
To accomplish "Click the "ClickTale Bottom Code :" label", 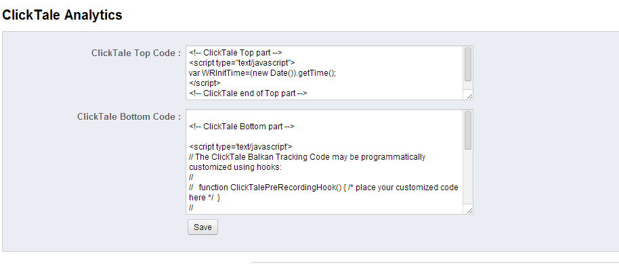I will 129,117.
